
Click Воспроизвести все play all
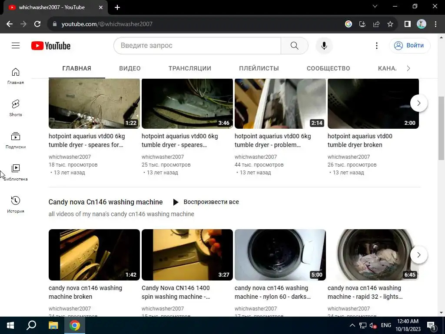(x=206, y=202)
